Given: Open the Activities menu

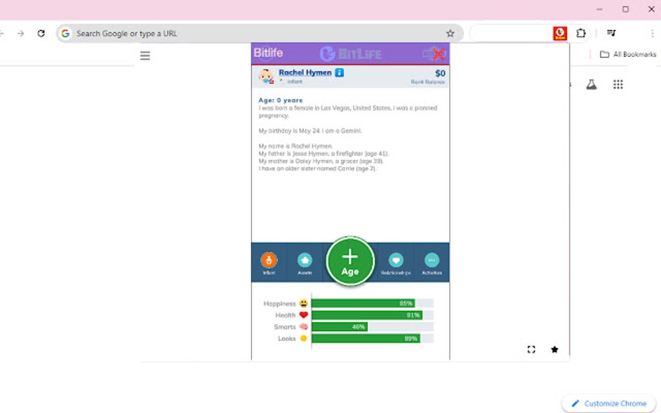Looking at the screenshot, I should tap(431, 259).
